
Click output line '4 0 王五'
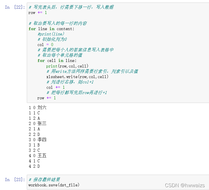coord(38,156)
